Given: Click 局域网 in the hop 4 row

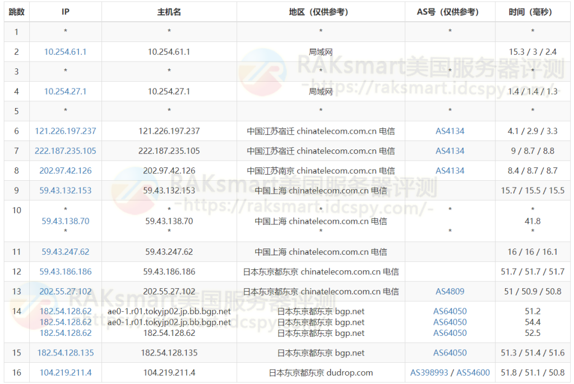Looking at the screenshot, I should 320,91.
